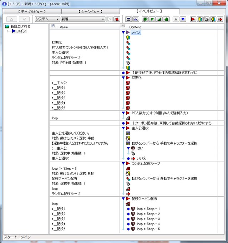Click the hand effect icon in the toolbar

(207, 19)
